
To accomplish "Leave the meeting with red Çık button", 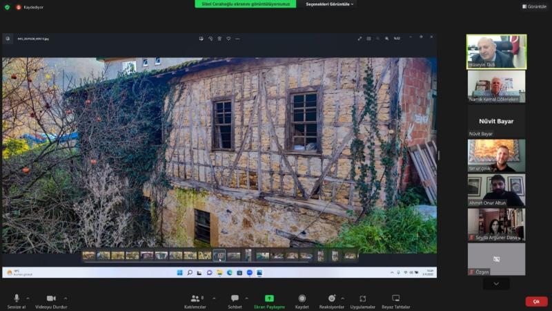I will pyautogui.click(x=536, y=301).
